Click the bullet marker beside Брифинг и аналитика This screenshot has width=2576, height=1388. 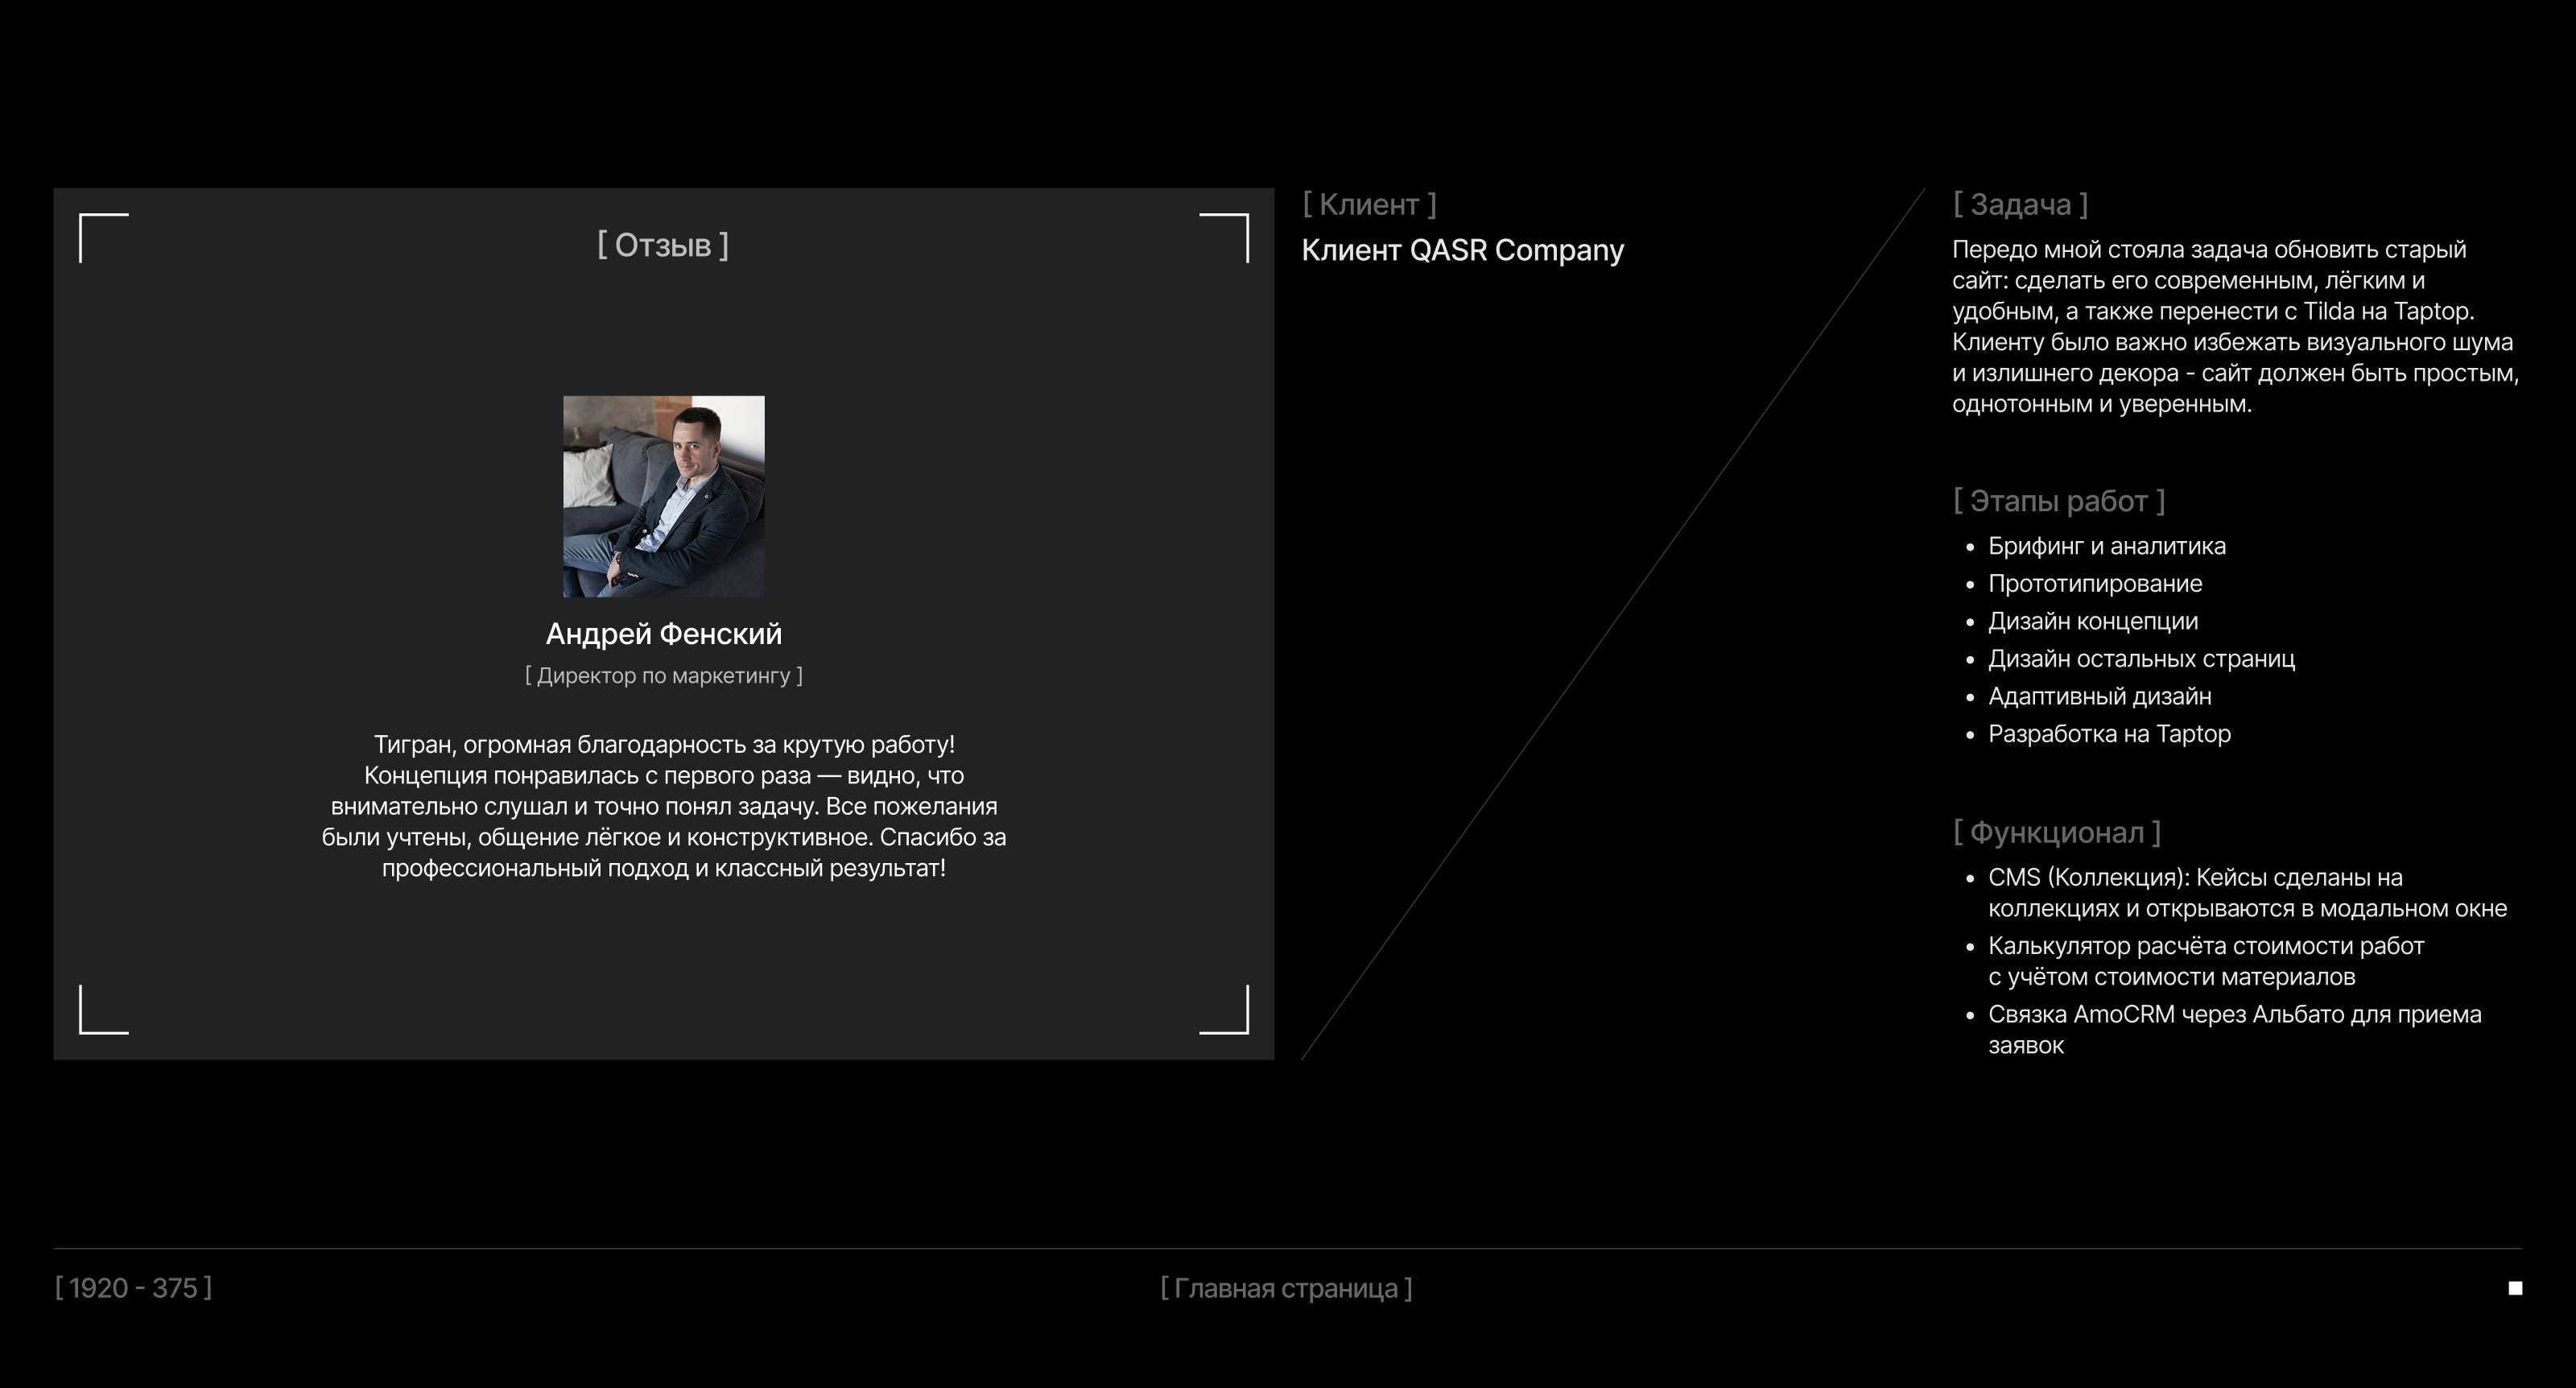pos(1971,547)
